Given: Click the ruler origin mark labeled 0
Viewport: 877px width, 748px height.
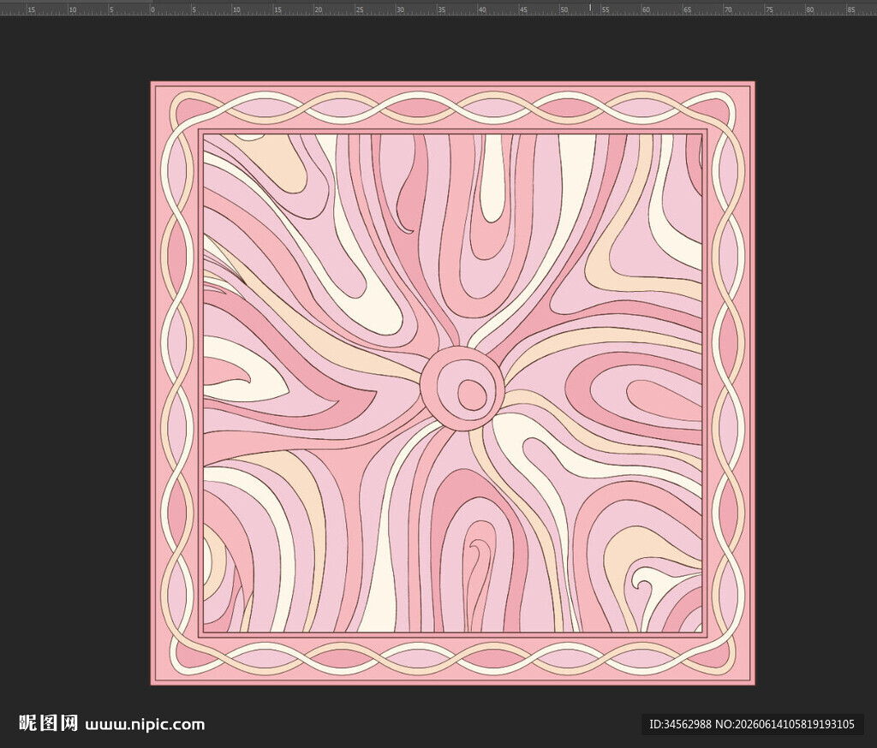Looking at the screenshot, I should pos(153,9).
